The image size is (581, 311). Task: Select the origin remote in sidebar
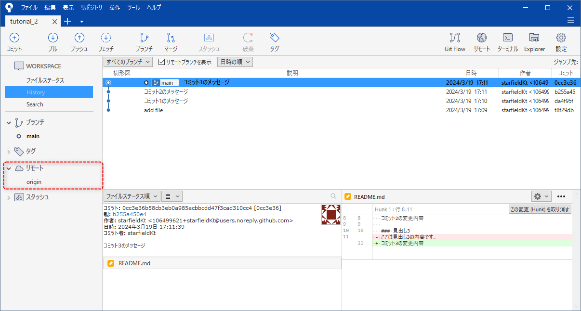(34, 182)
